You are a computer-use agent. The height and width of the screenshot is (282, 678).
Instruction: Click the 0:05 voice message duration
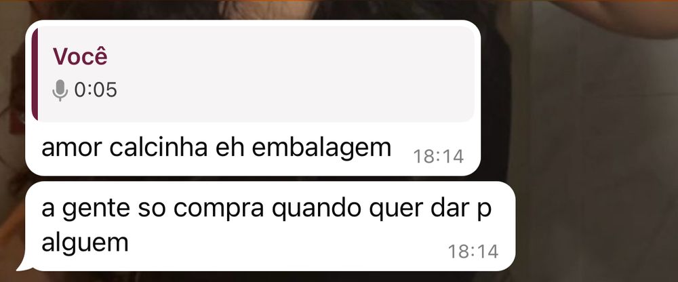point(96,90)
